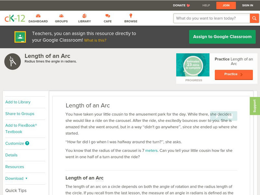
Task: Focus the 'What do you want to learn today?' search field
Action: (x=212, y=18)
